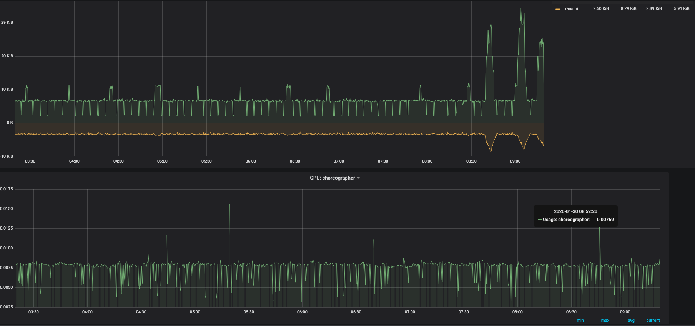Screen dimensions: 695x326
Task: Click the 0.0150 y-axis label on CPU graph
Action: (x=7, y=208)
